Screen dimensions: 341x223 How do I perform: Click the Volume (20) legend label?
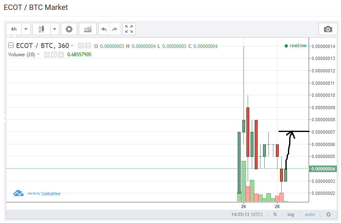click(x=22, y=55)
